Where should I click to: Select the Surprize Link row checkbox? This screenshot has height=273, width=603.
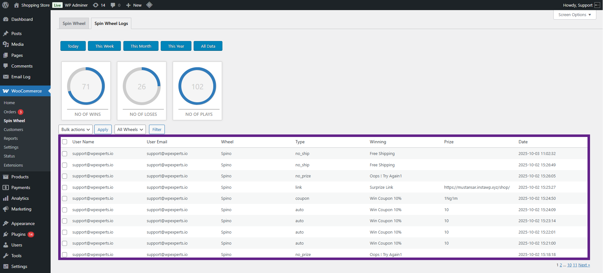[x=65, y=187]
